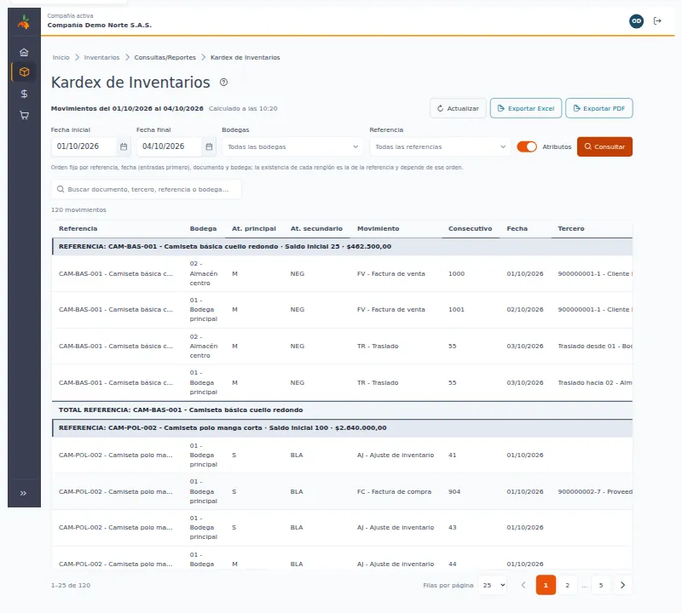Open the inventory box icon in sidebar
This screenshot has height=613, width=682.
(x=25, y=72)
